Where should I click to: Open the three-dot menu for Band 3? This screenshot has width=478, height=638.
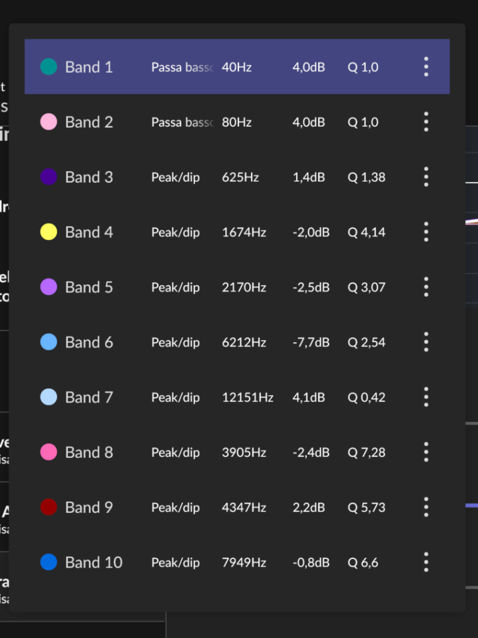[426, 177]
